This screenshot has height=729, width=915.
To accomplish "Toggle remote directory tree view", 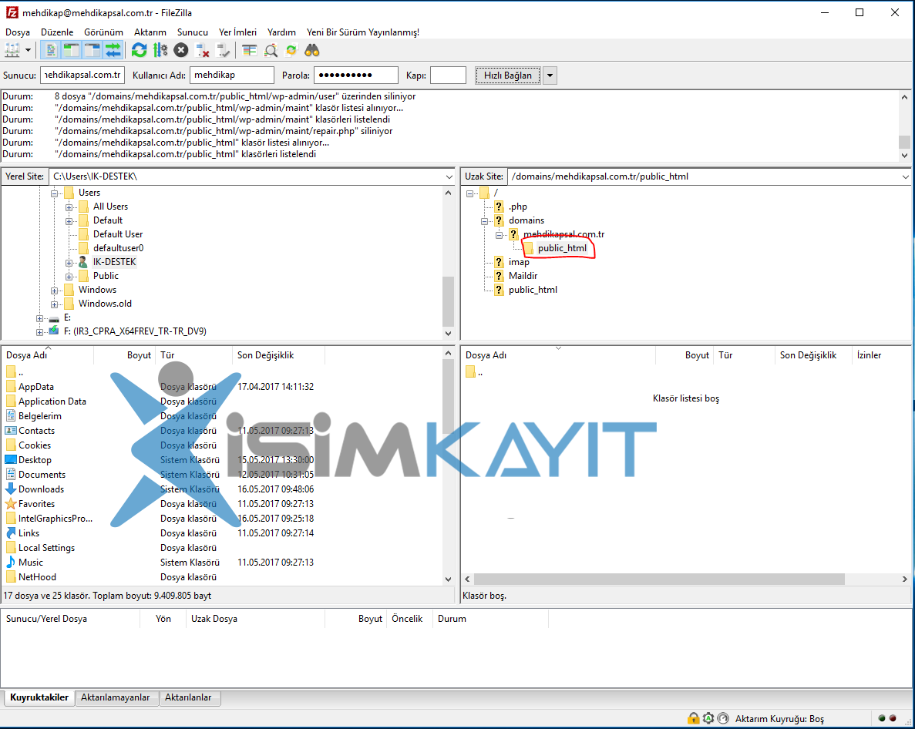I will coord(93,51).
